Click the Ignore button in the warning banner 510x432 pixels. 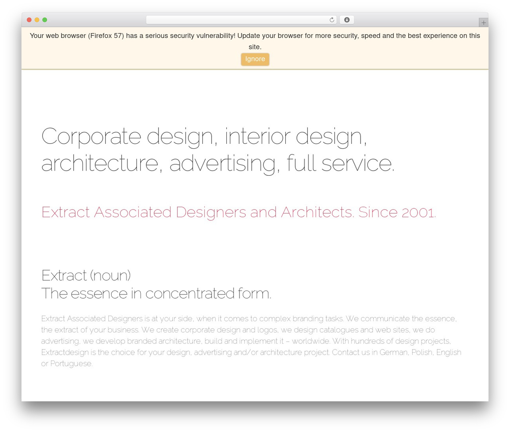click(x=255, y=59)
